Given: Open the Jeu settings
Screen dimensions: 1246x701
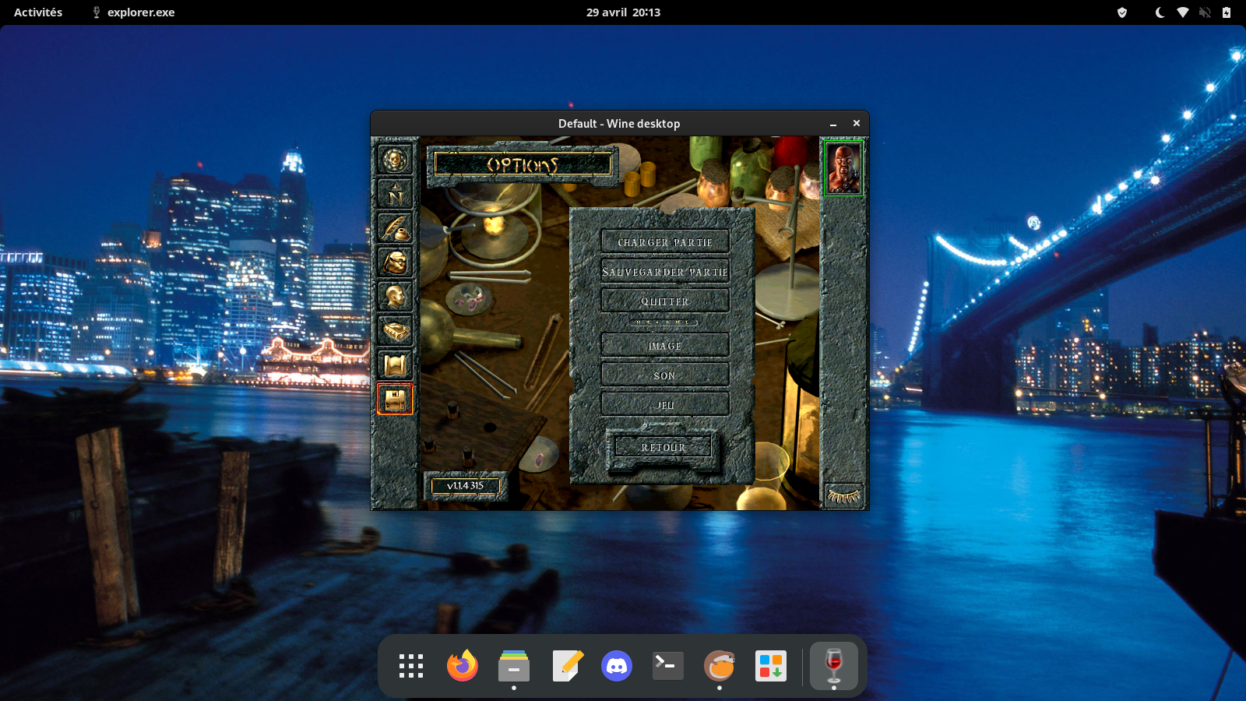Looking at the screenshot, I should click(665, 405).
